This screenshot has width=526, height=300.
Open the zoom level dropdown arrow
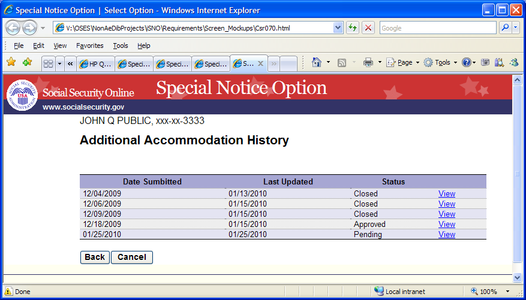[x=507, y=292]
